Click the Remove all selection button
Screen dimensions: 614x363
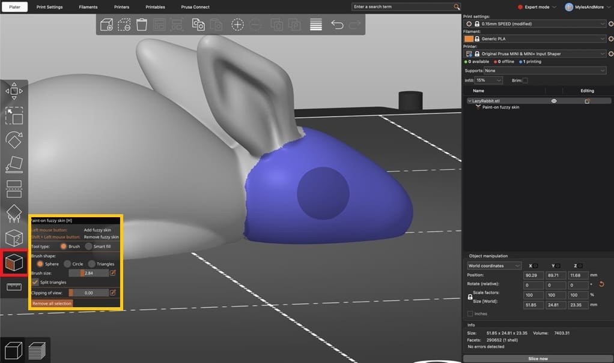tap(52, 303)
